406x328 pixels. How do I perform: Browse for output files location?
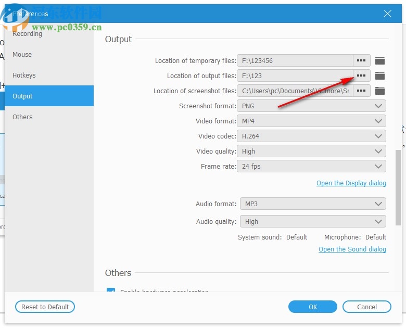[361, 75]
